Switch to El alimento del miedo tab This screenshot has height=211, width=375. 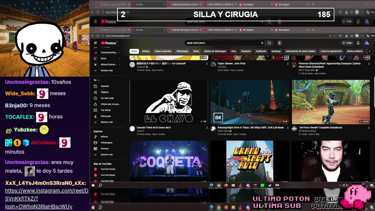[185, 30]
